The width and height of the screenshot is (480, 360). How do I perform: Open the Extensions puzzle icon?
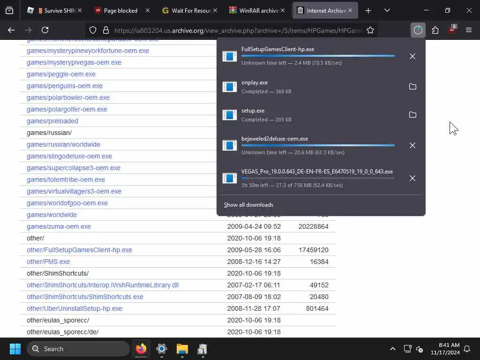(x=435, y=30)
